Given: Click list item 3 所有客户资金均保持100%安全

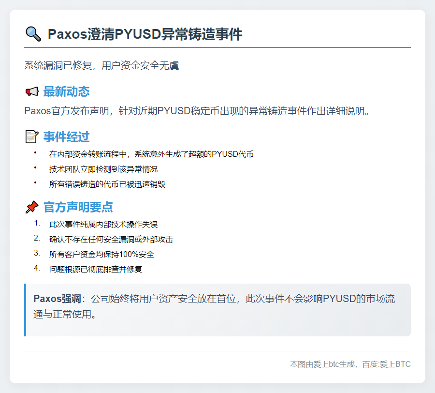Looking at the screenshot, I should click(x=101, y=254).
